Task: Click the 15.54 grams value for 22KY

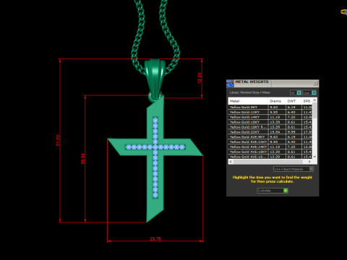Action: coord(275,132)
